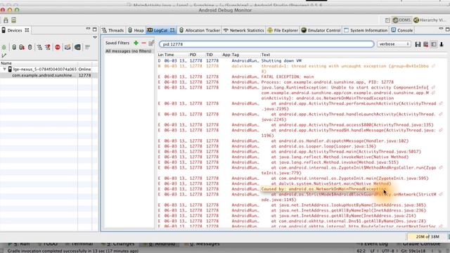
Task: Toggle display of saved filters view
Action: (434, 44)
